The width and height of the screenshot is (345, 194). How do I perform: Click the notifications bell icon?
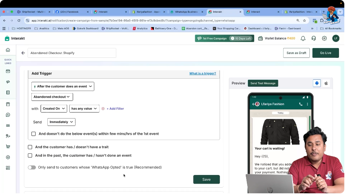coord(303,38)
